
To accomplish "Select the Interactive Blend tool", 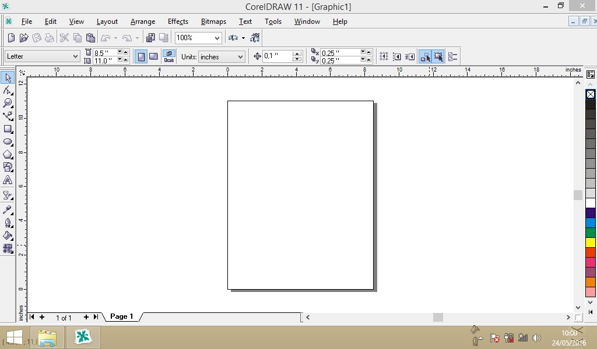I will tap(8, 195).
